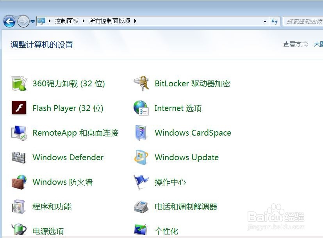Expand arrow before 控制面板 breadcrumb
The image size is (323, 238).
(x=50, y=21)
